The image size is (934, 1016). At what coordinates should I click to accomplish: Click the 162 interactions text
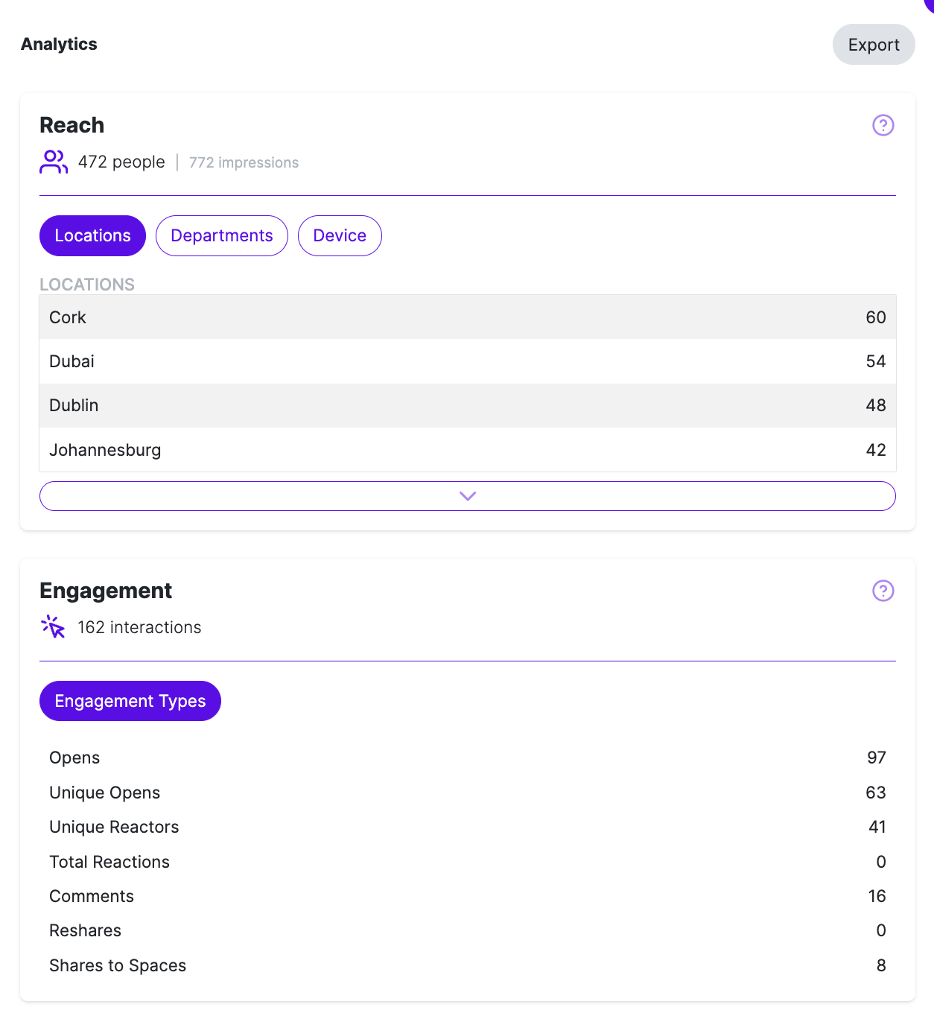pos(139,627)
